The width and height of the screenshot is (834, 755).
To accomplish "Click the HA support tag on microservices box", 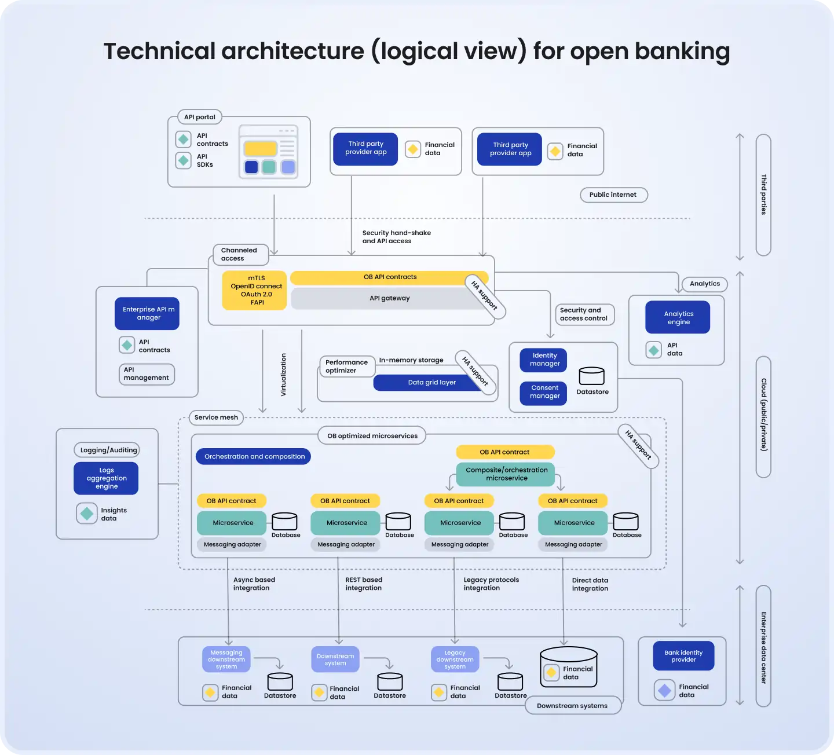I will [x=639, y=446].
